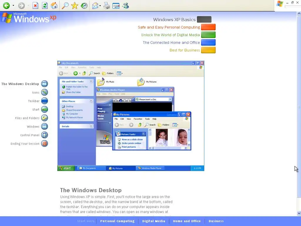Click the Windows flag throbber icon

tap(280, 4)
